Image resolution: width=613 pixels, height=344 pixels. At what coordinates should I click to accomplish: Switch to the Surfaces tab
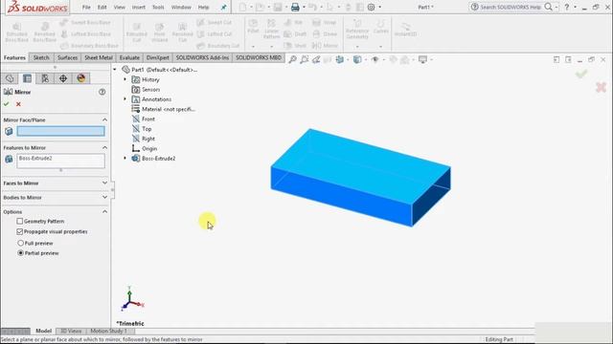click(67, 57)
